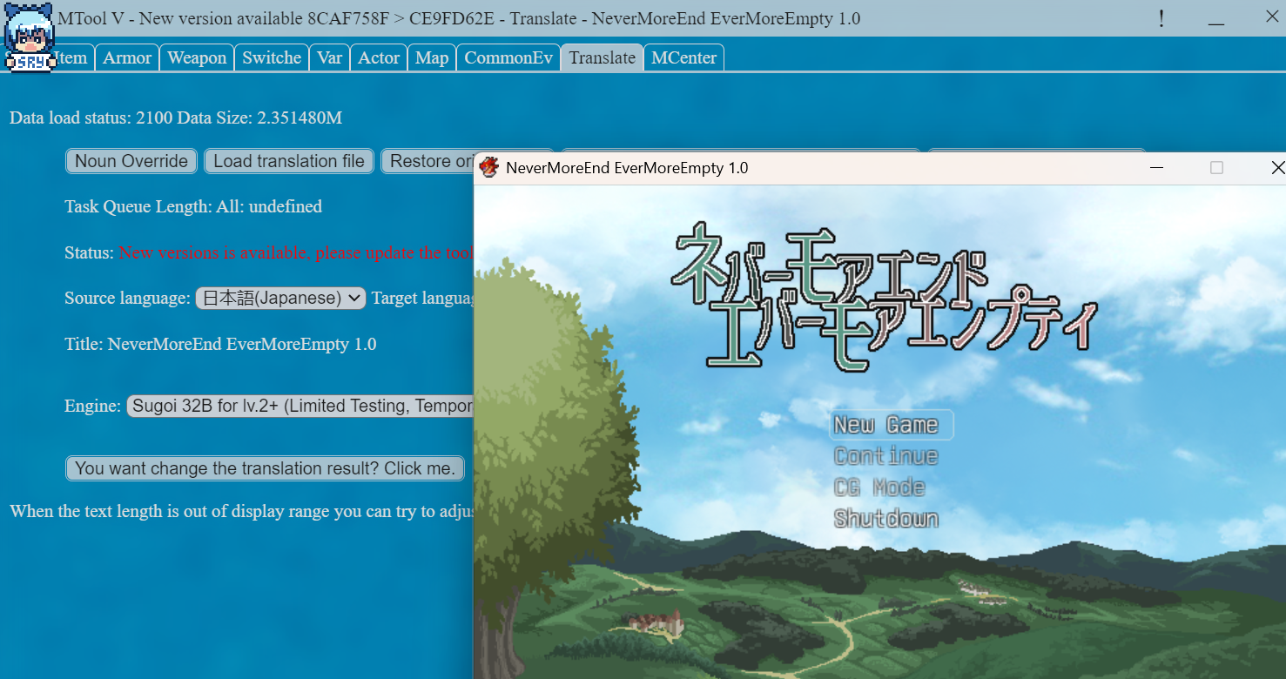The height and width of the screenshot is (679, 1286).
Task: Select Shutdown in the game title menu
Action: pos(886,519)
